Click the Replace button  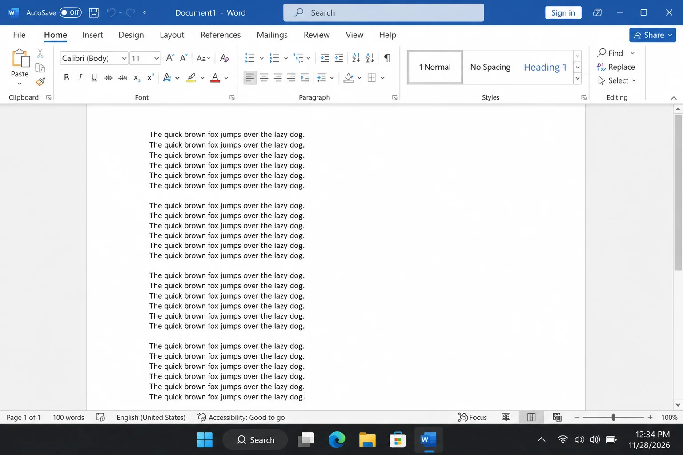616,67
